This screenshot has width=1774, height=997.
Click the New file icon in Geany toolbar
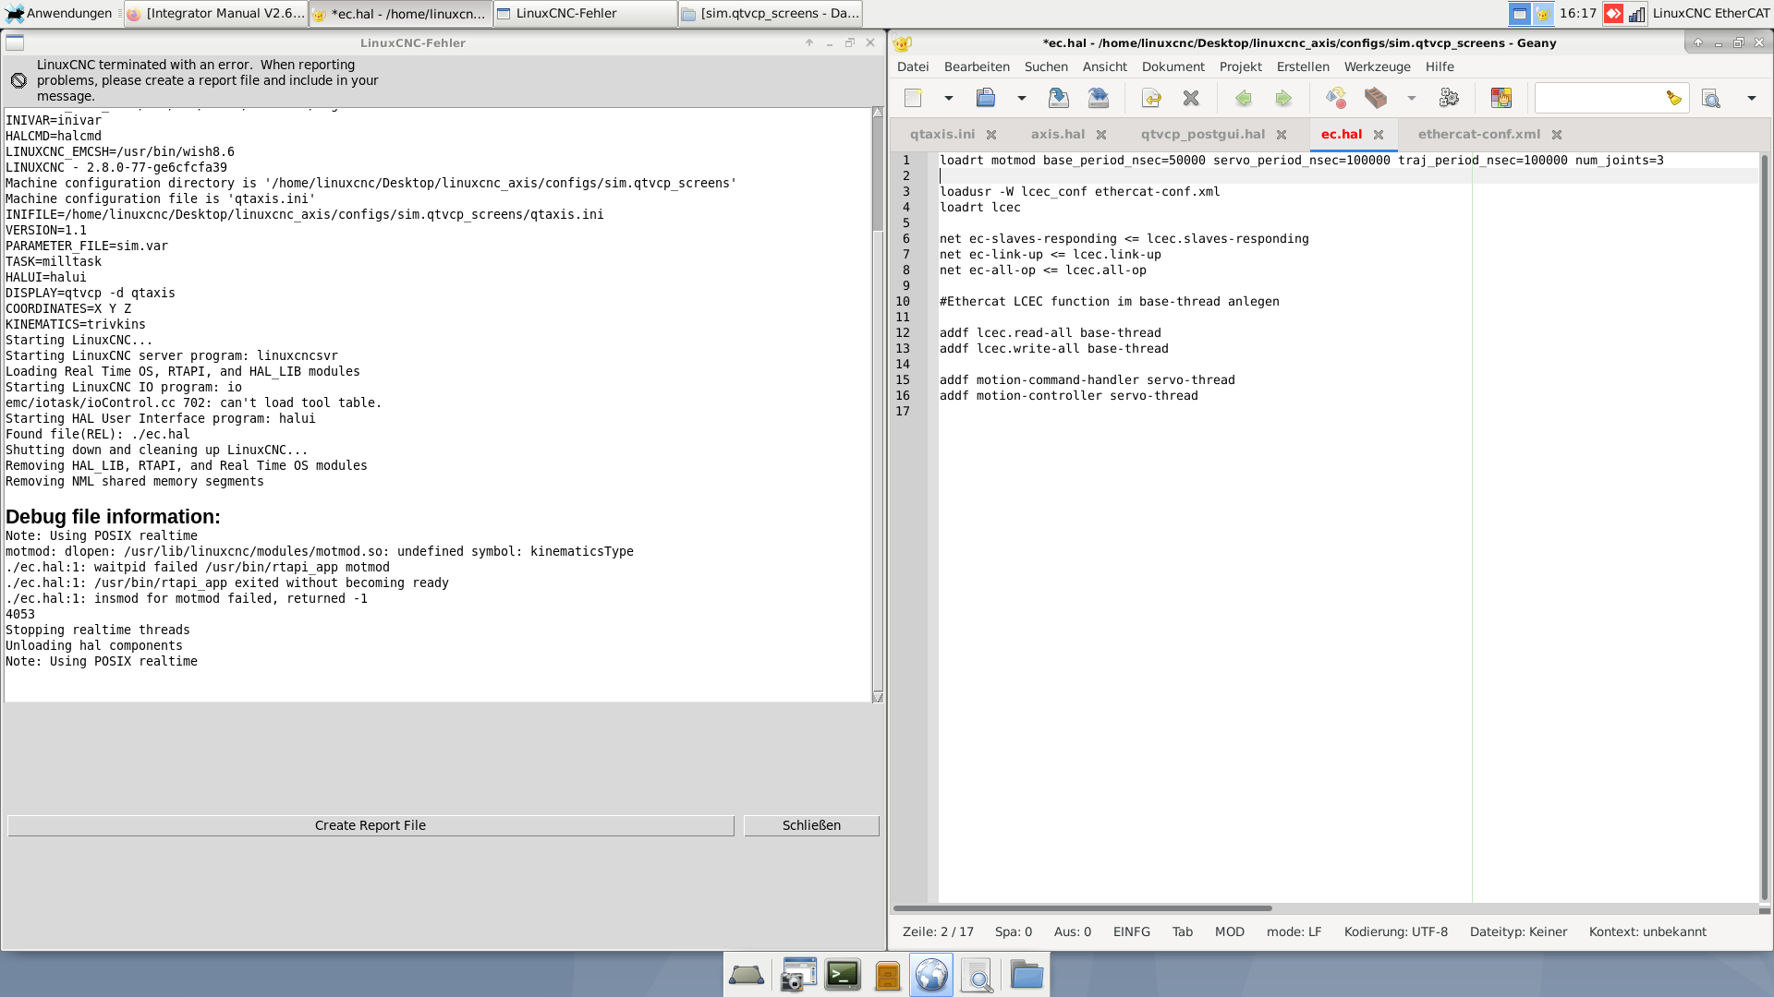pyautogui.click(x=913, y=98)
